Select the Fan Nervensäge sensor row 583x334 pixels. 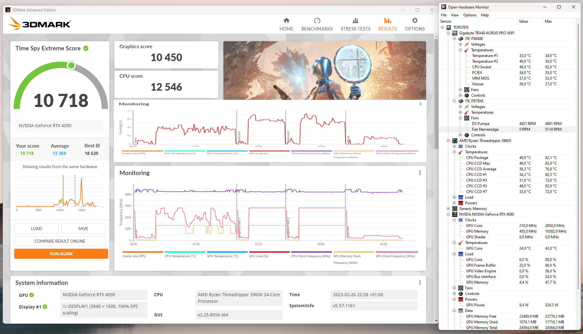507,129
